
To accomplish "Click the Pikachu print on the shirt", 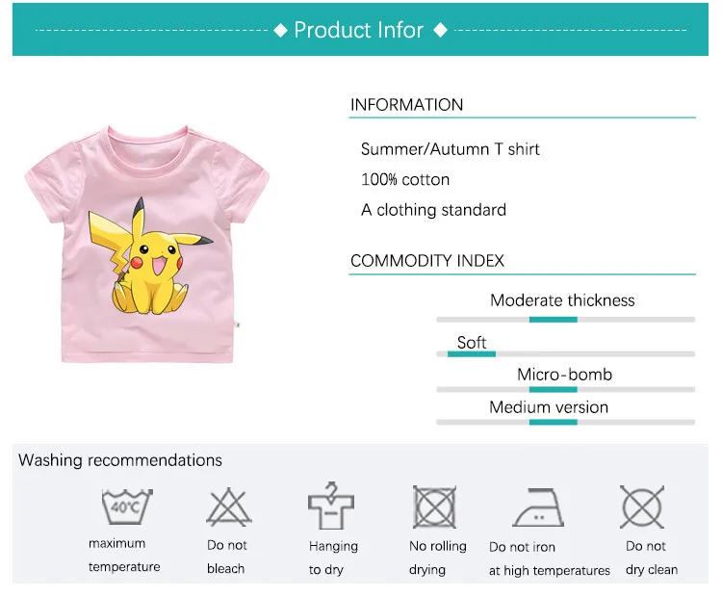I will tap(150, 257).
